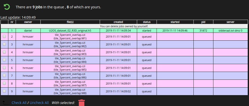Tick the checkbox for job 8
This screenshot has width=249, height=106.
point(4,84)
